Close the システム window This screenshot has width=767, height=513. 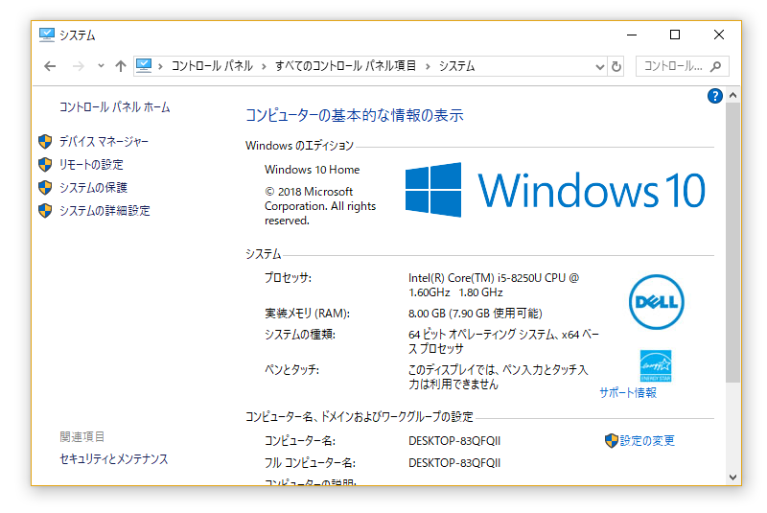[x=718, y=35]
